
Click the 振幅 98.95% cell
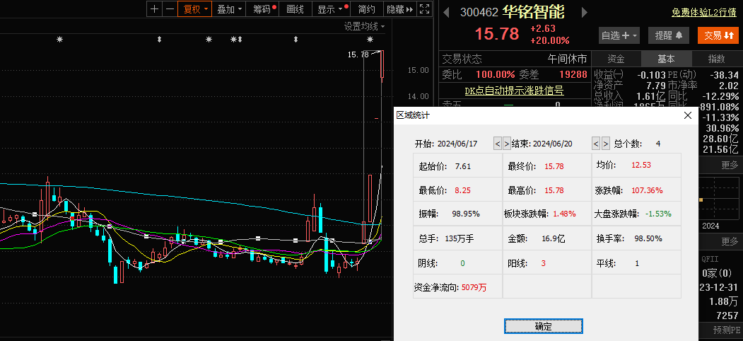457,214
